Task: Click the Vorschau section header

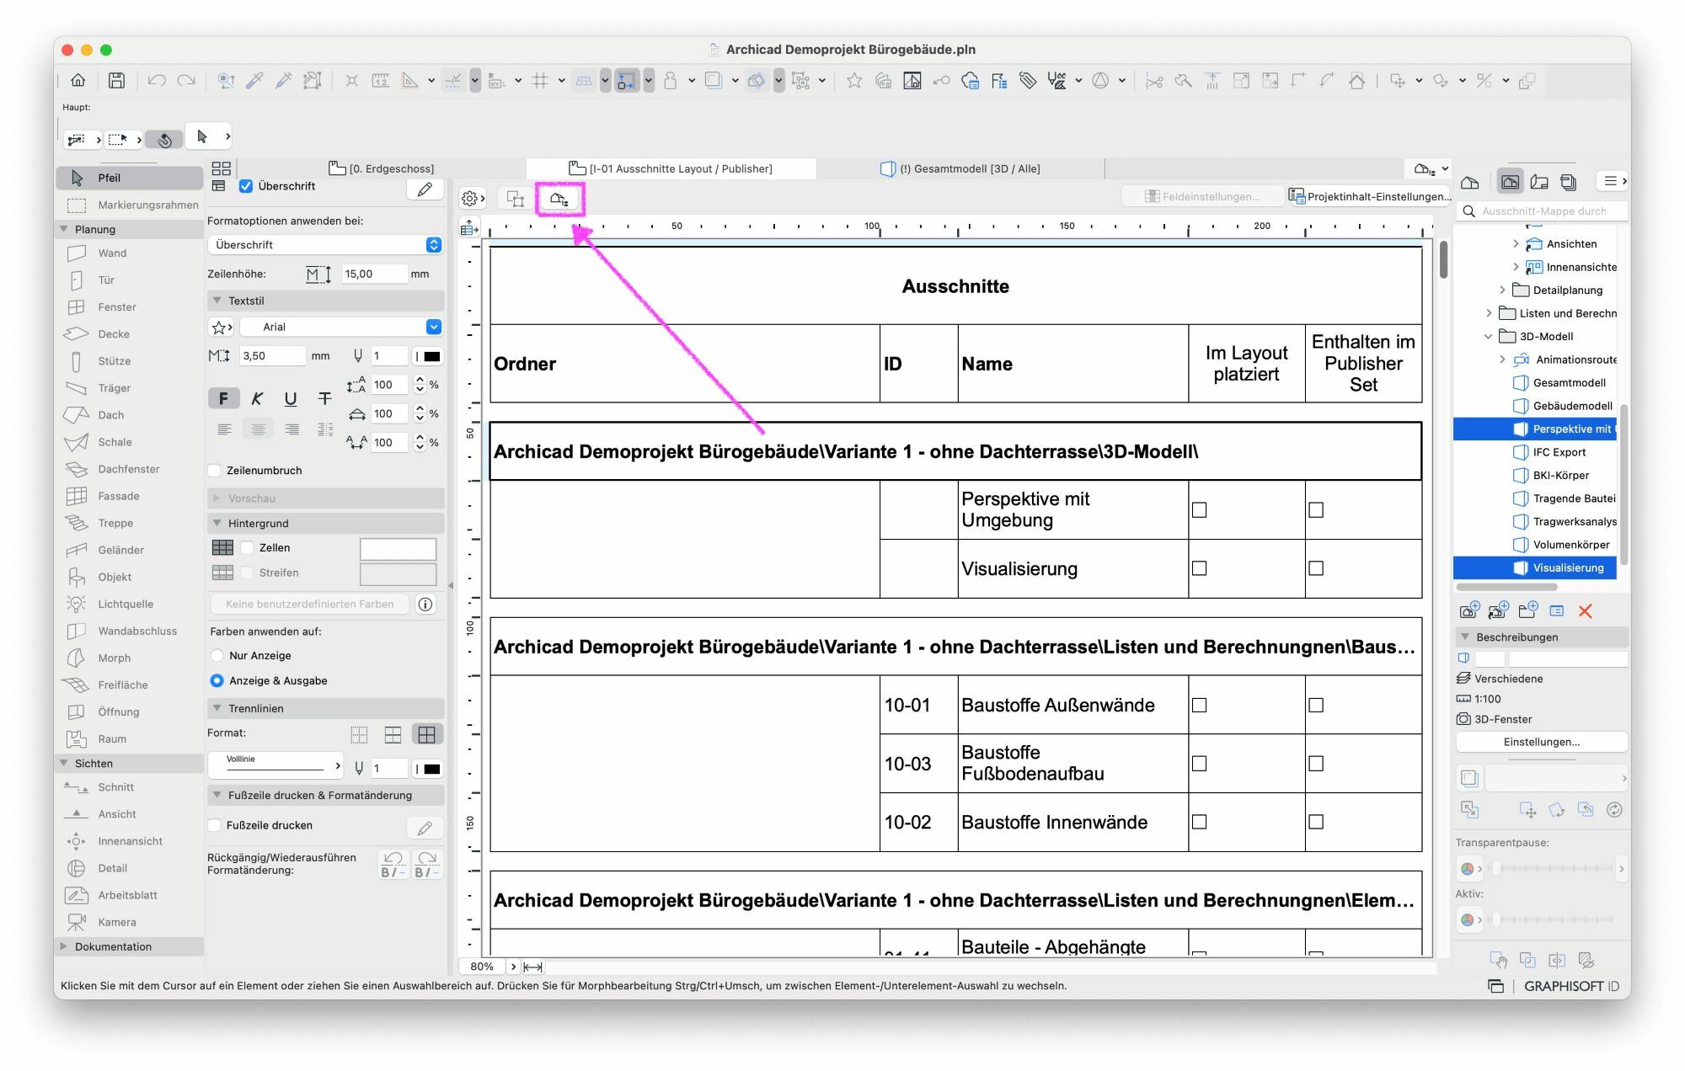Action: point(325,498)
